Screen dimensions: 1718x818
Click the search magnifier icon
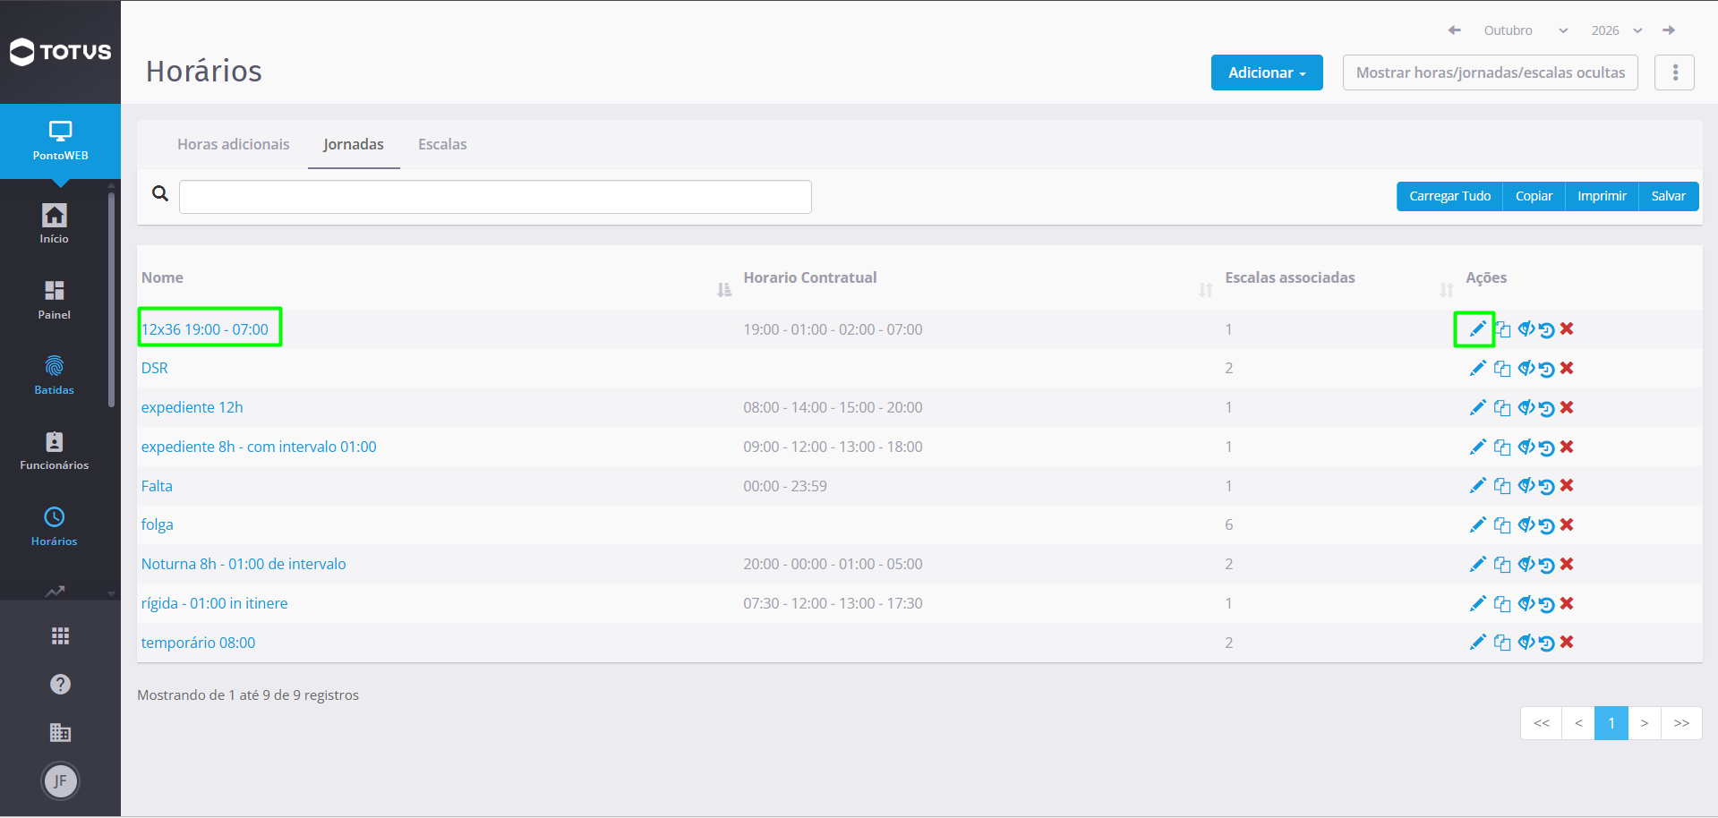pos(160,193)
